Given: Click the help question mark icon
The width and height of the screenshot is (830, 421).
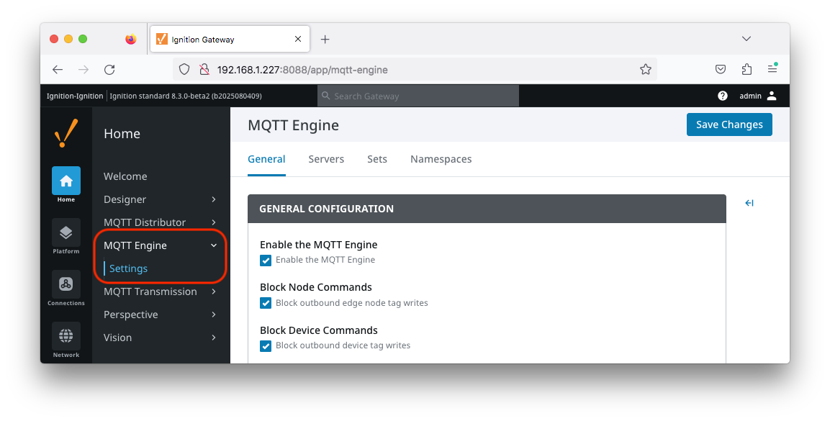Looking at the screenshot, I should [723, 96].
